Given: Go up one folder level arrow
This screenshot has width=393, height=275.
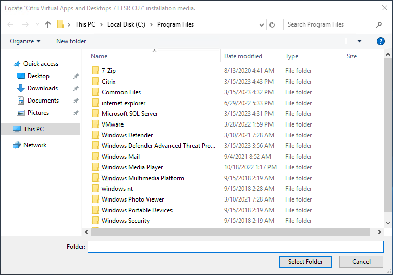Looking at the screenshot, I should 48,24.
